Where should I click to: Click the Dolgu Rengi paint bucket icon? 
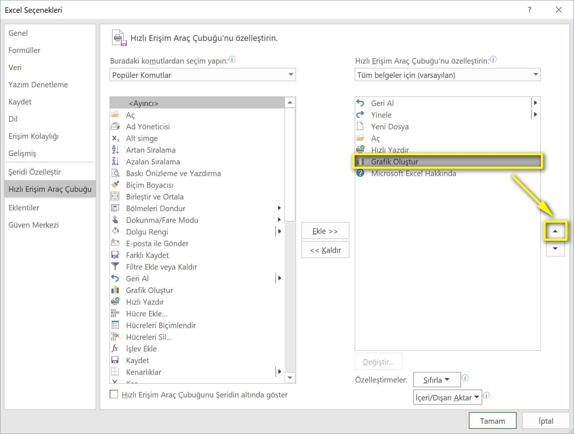click(115, 232)
